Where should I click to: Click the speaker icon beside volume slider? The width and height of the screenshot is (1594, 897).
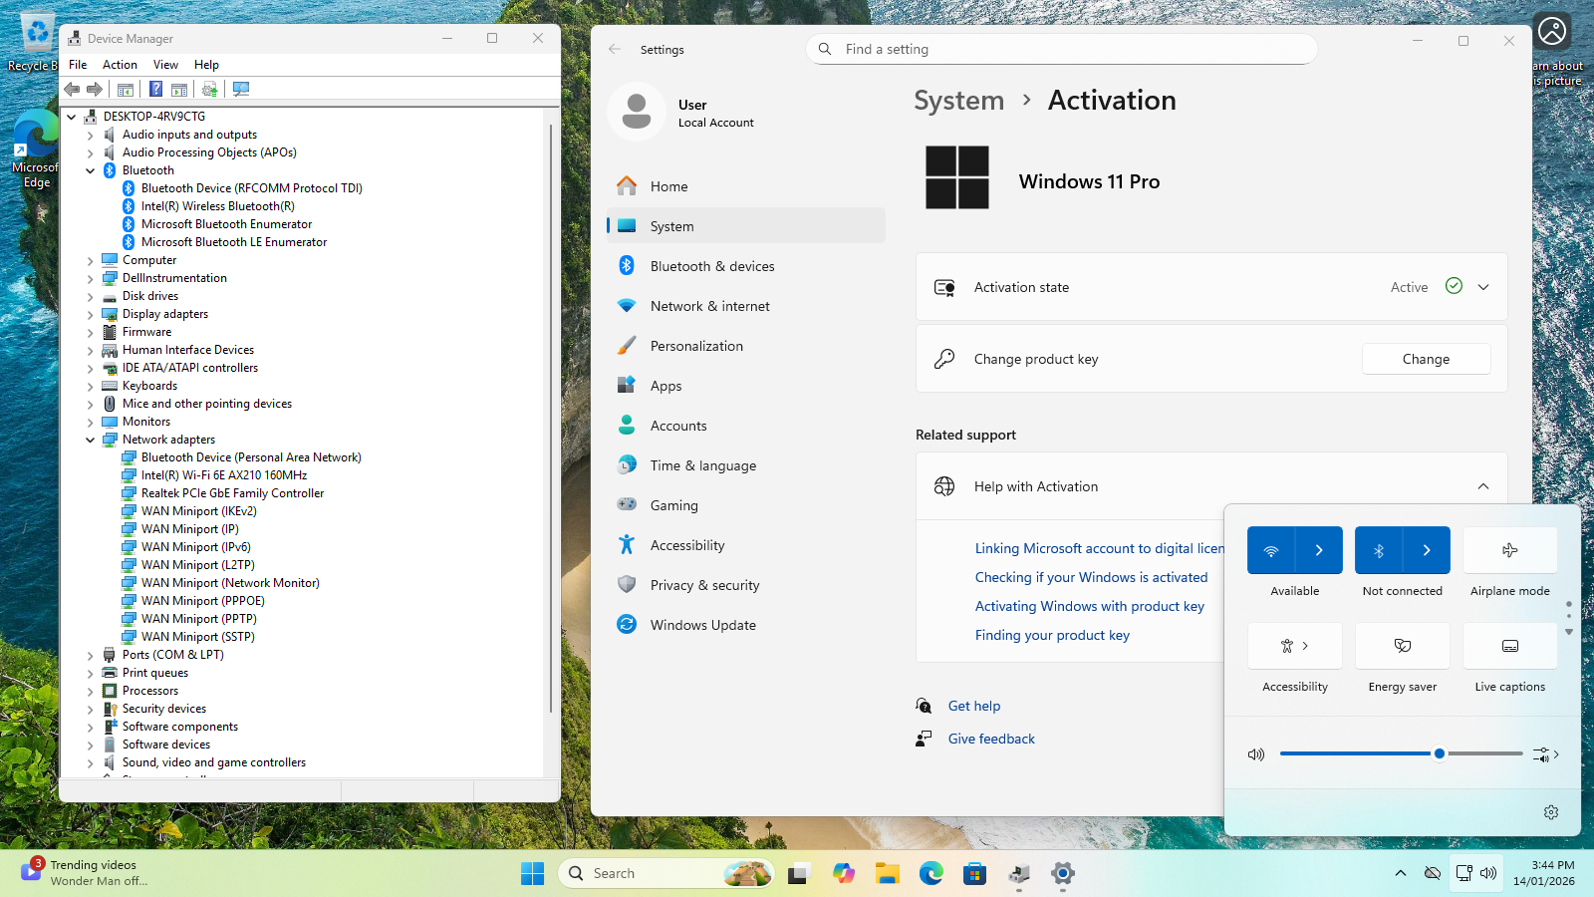[1256, 754]
